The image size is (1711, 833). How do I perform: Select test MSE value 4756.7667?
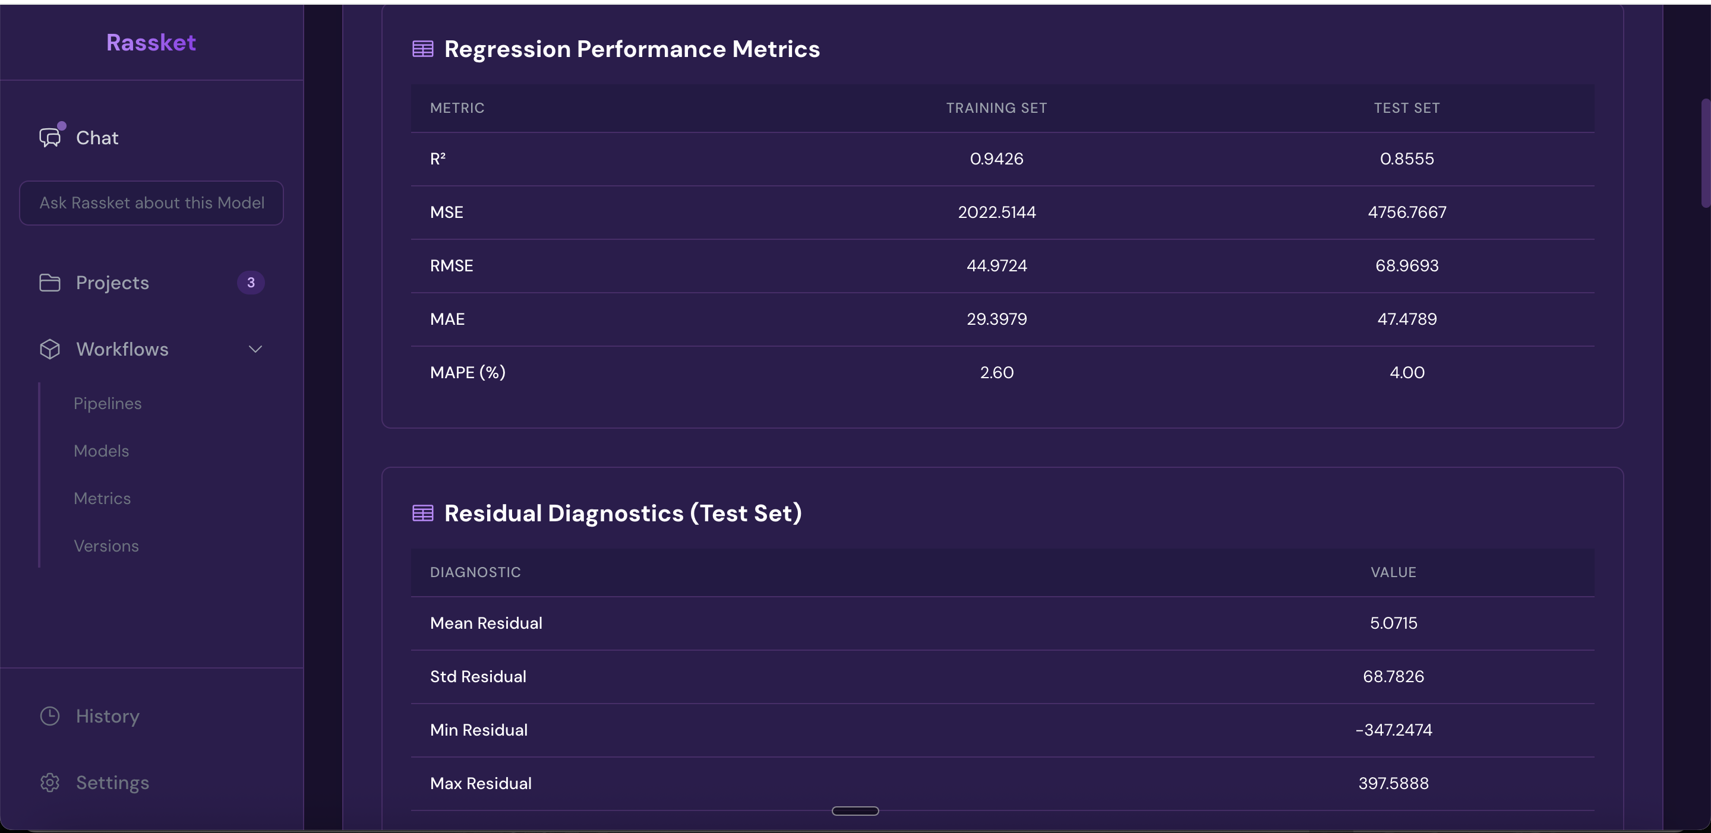pos(1406,212)
